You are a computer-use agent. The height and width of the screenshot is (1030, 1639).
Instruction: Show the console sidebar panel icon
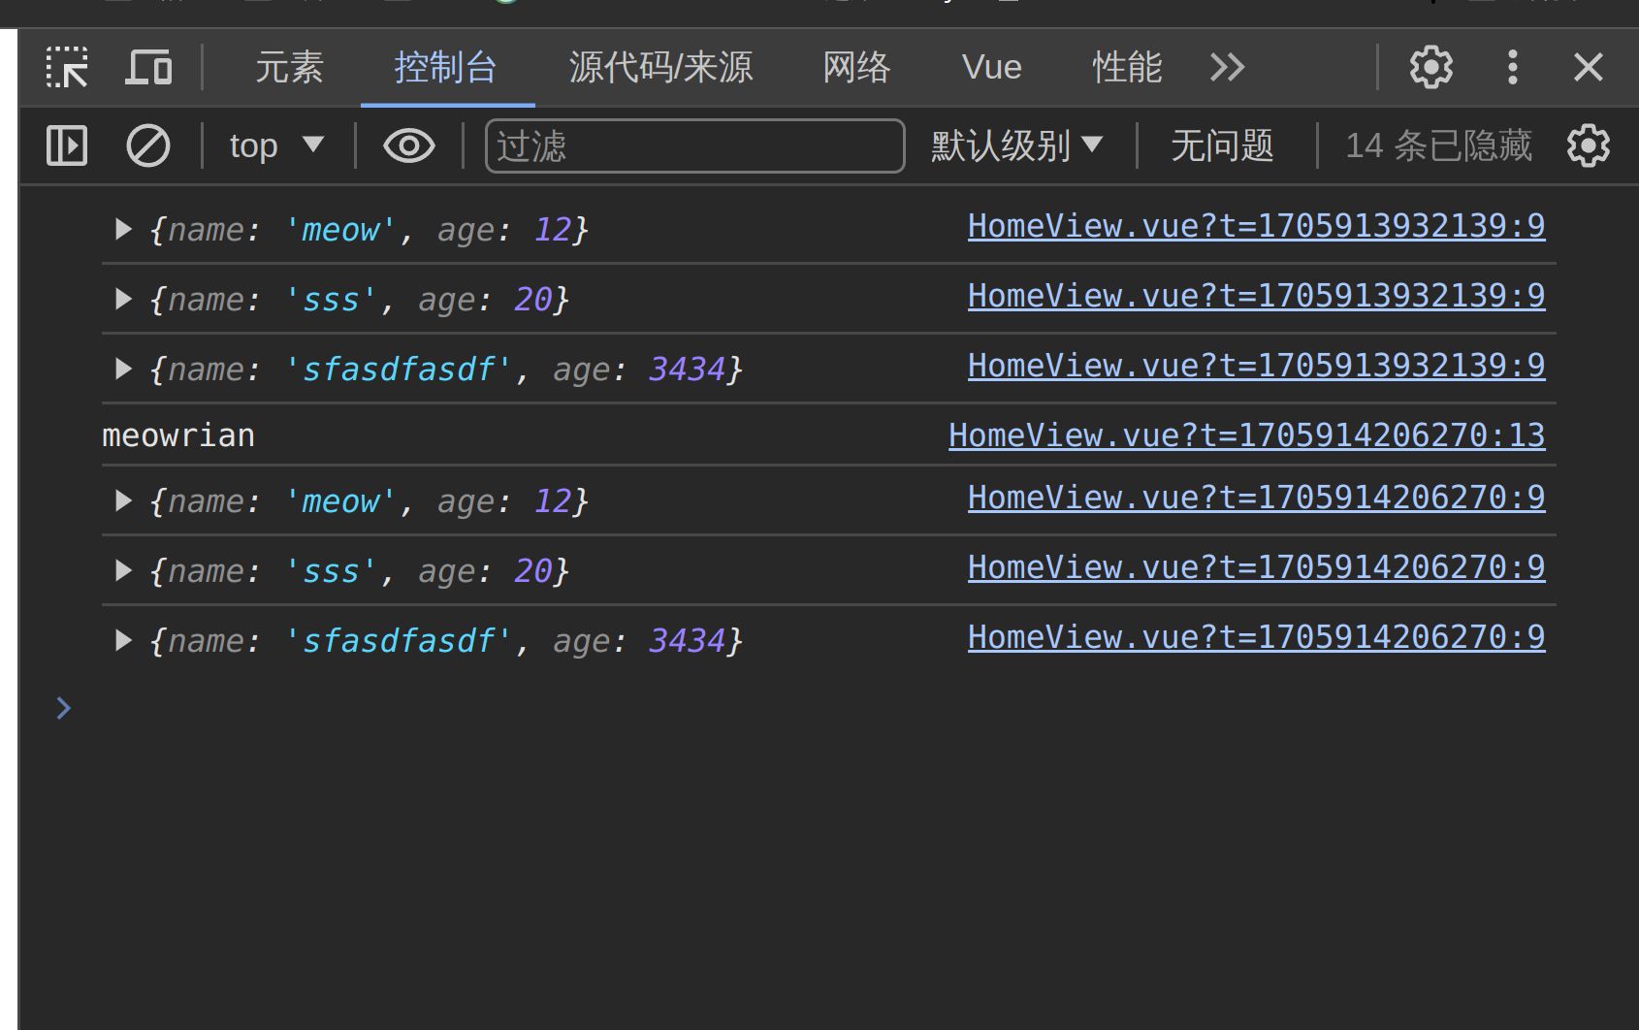tap(67, 146)
